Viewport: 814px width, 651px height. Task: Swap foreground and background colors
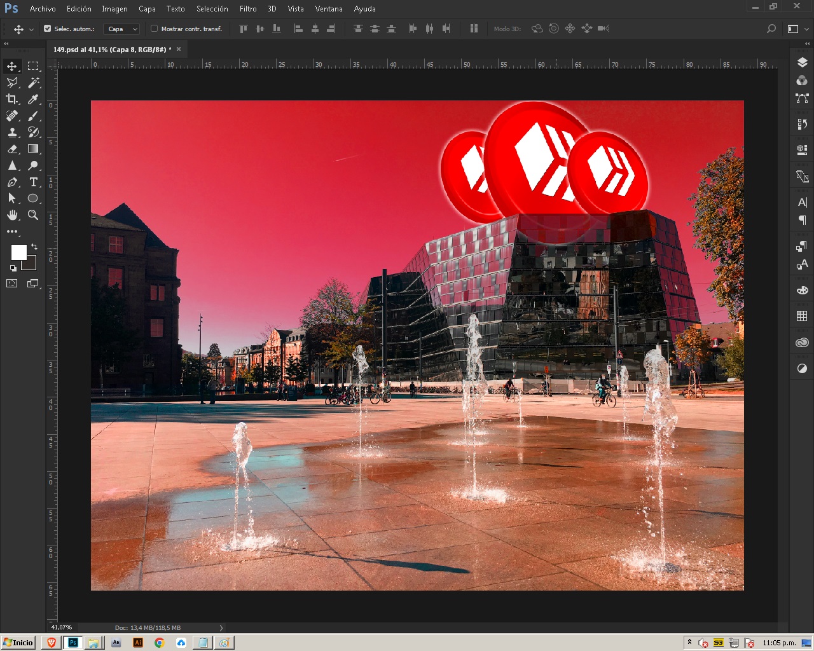[34, 247]
